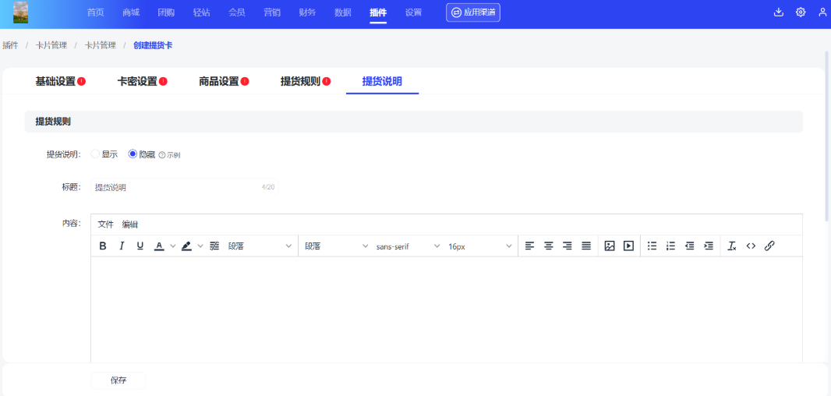The width and height of the screenshot is (831, 396).
Task: Insert an image into the content
Action: [x=610, y=246]
